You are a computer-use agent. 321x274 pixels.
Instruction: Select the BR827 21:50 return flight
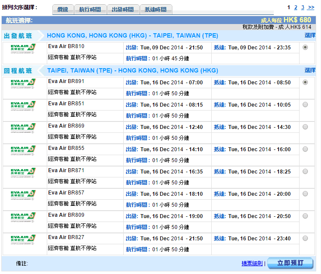pyautogui.click(x=305, y=238)
